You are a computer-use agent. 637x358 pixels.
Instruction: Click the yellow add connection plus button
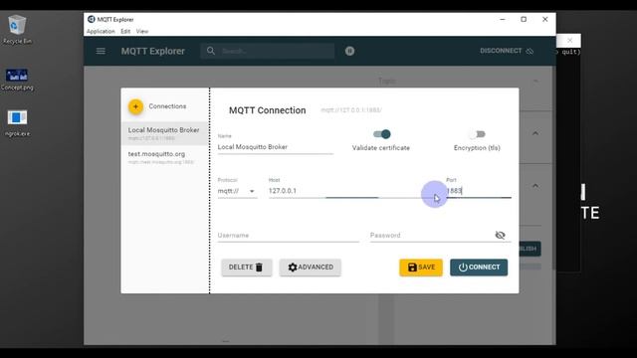(x=135, y=106)
